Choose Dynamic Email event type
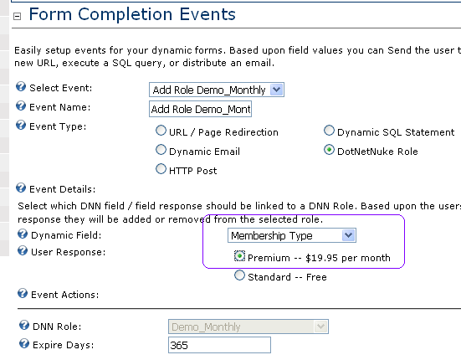The image size is (461, 360). coord(161,150)
